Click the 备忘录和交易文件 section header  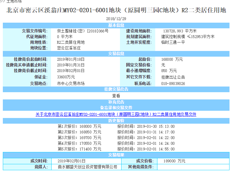[x=116, y=108]
